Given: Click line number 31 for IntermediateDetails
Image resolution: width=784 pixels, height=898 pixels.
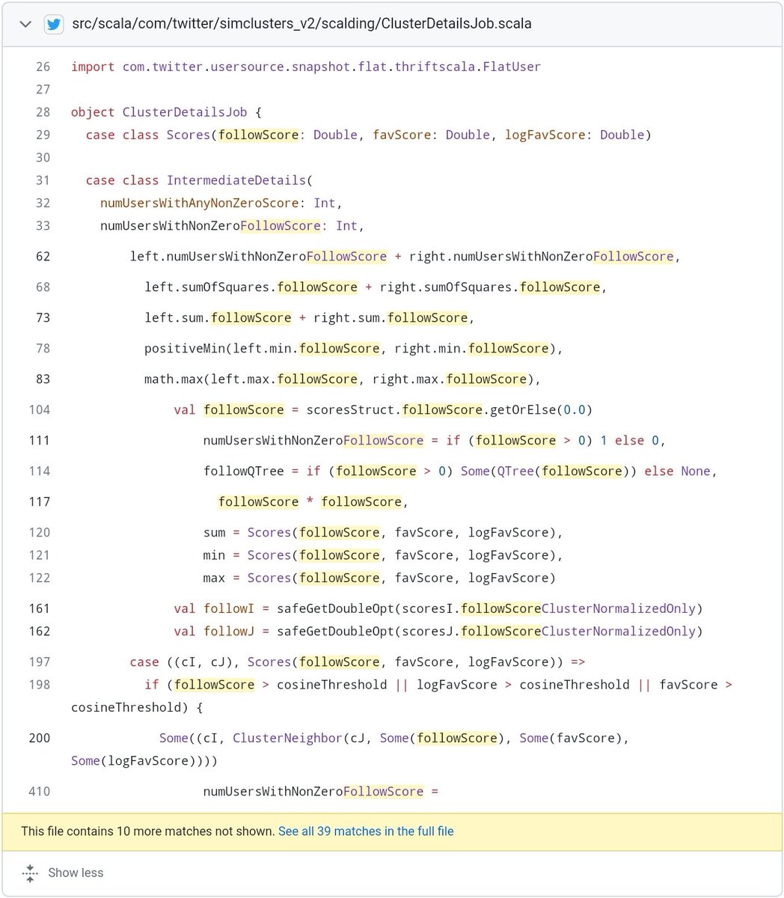Looking at the screenshot, I should (43, 180).
